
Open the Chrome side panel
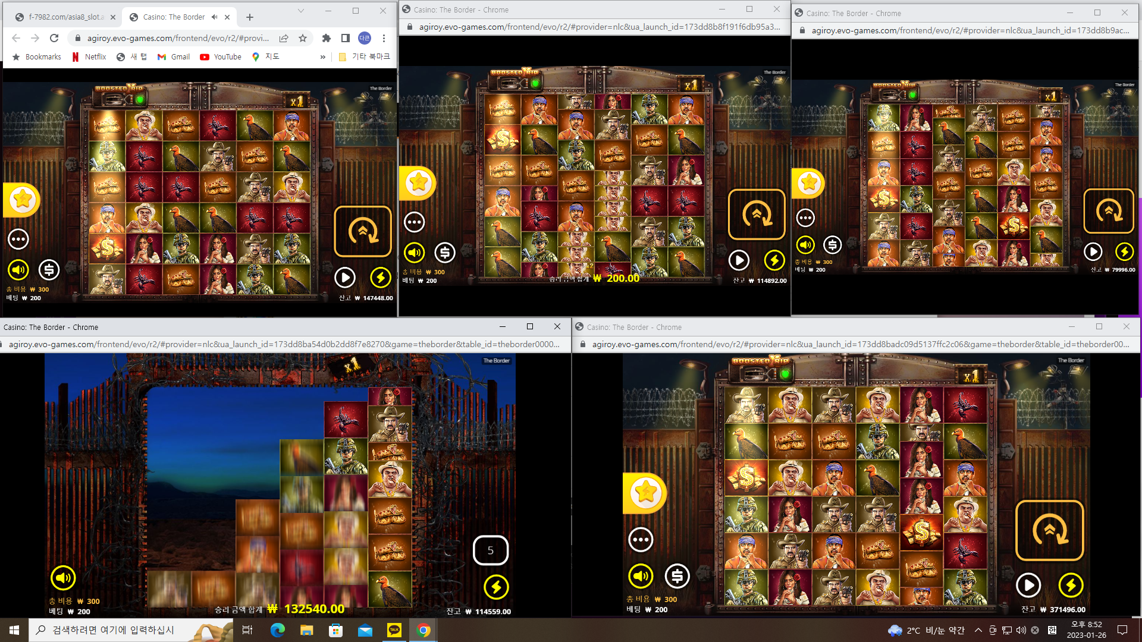[x=345, y=38]
